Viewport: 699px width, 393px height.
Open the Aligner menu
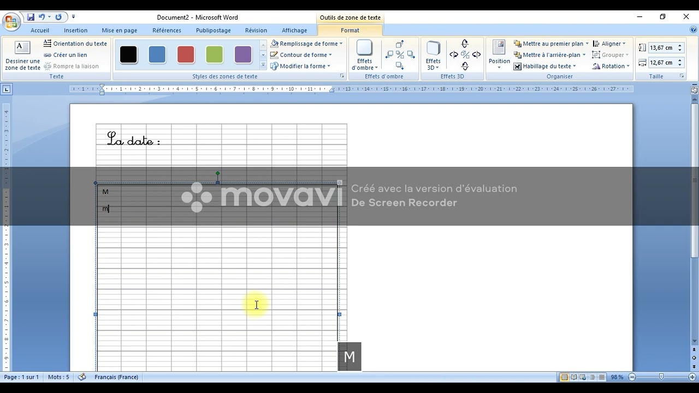tap(609, 44)
